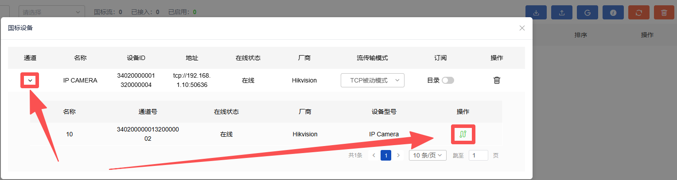
Task: Click the next page arrow
Action: coord(398,155)
